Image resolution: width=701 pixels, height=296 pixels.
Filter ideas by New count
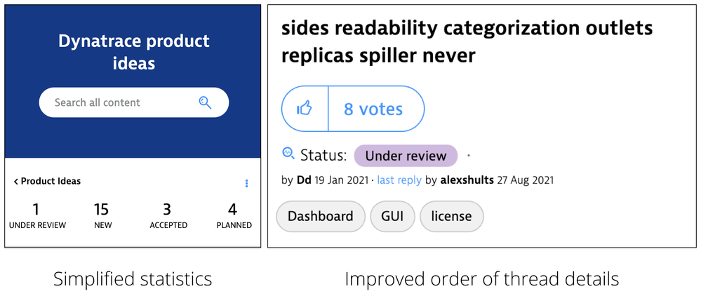pos(103,216)
